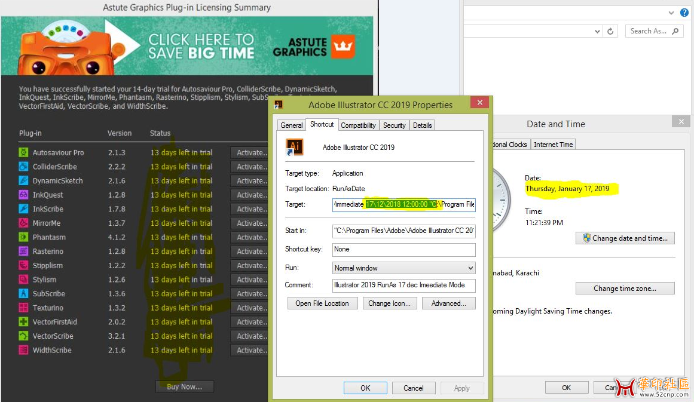Viewport: 694px width, 402px height.
Task: Open the Compatibility tab
Action: click(358, 125)
